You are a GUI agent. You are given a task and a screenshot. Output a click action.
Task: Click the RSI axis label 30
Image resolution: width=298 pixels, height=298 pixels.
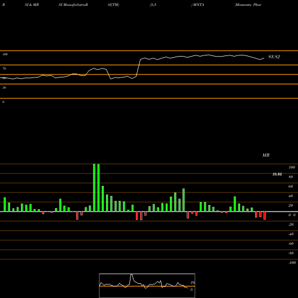pyautogui.click(x=4, y=88)
